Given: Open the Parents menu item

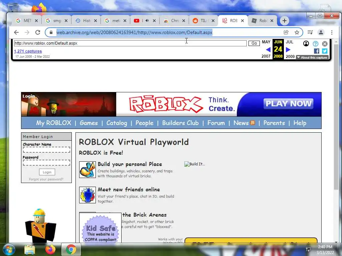Looking at the screenshot, I should click(x=274, y=123).
